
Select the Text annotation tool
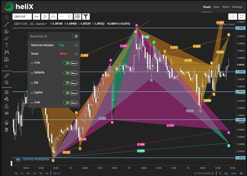pos(6,45)
